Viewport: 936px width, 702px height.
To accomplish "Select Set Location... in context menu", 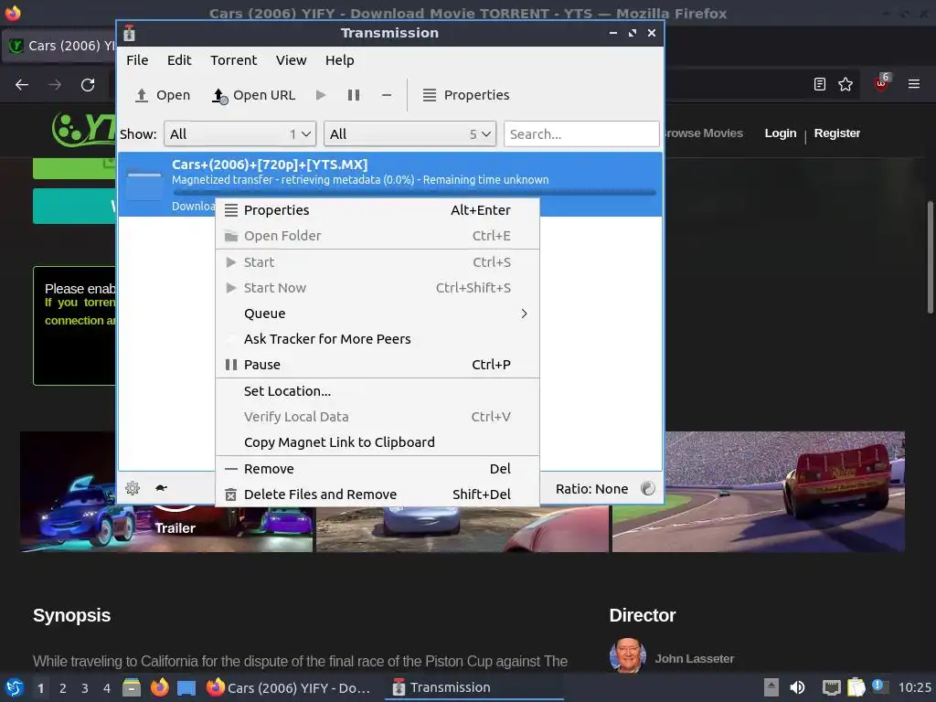I will (x=378, y=391).
